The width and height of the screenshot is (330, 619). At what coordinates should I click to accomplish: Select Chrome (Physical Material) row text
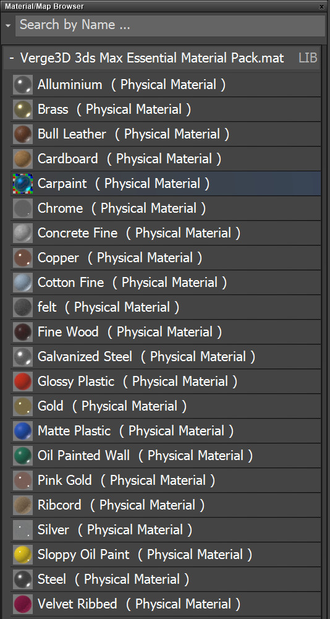(122, 208)
